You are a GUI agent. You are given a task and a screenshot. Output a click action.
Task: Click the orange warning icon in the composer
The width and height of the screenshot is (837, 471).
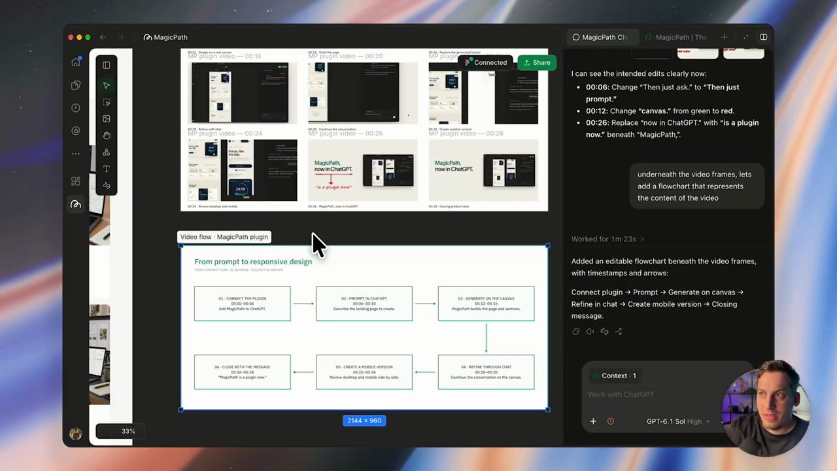tap(611, 421)
